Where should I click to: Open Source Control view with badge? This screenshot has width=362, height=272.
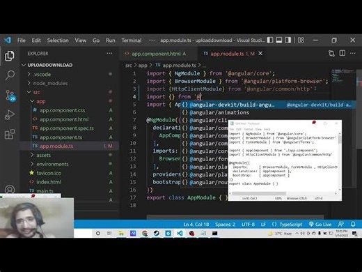point(10,96)
